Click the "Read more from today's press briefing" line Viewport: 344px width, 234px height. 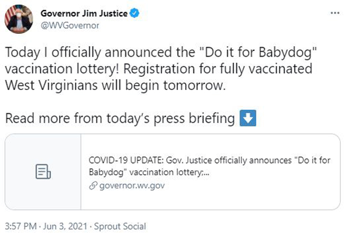click(120, 119)
